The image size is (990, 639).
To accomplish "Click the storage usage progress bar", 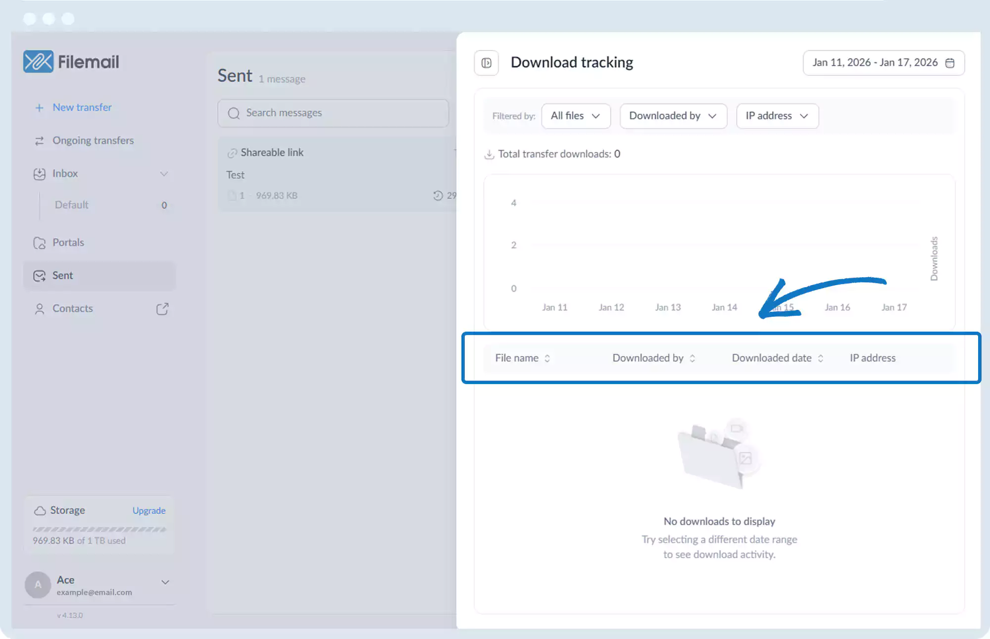I will pyautogui.click(x=99, y=529).
